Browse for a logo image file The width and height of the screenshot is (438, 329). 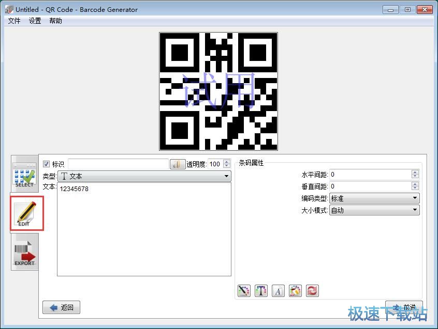[x=178, y=164]
